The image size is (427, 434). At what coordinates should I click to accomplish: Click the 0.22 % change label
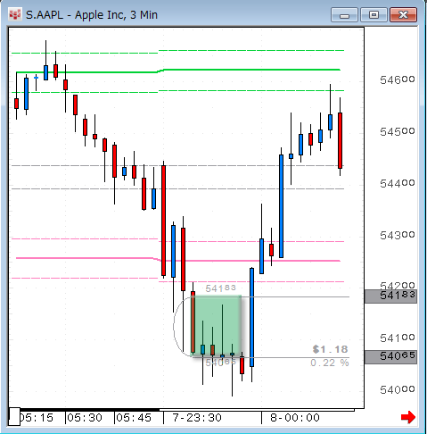(x=330, y=363)
